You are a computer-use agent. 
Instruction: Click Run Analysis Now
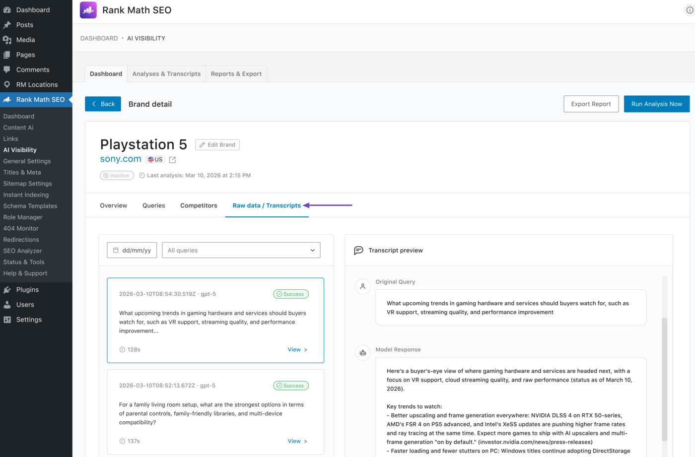coord(657,104)
